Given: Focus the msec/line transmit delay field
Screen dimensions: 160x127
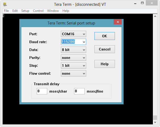Looking at the screenshot, I should 79,91.
